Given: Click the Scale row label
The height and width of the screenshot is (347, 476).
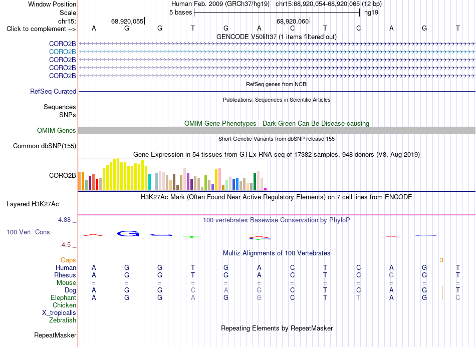Looking at the screenshot, I should (x=68, y=13).
